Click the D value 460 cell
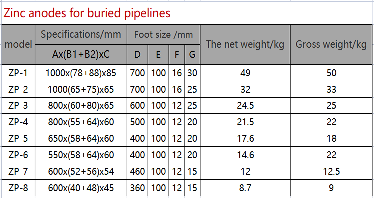Image resolution: width=374 pixels, height=198 pixels. (137, 171)
